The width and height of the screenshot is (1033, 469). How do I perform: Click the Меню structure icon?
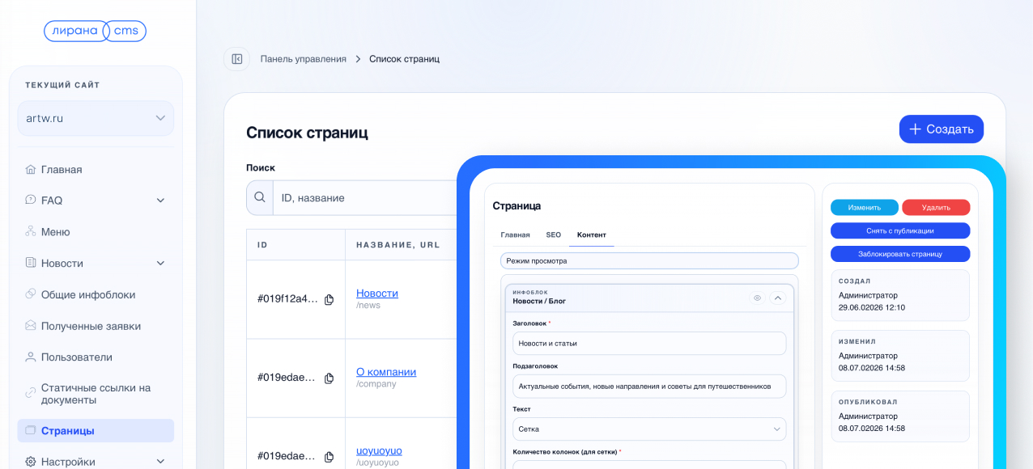(31, 232)
